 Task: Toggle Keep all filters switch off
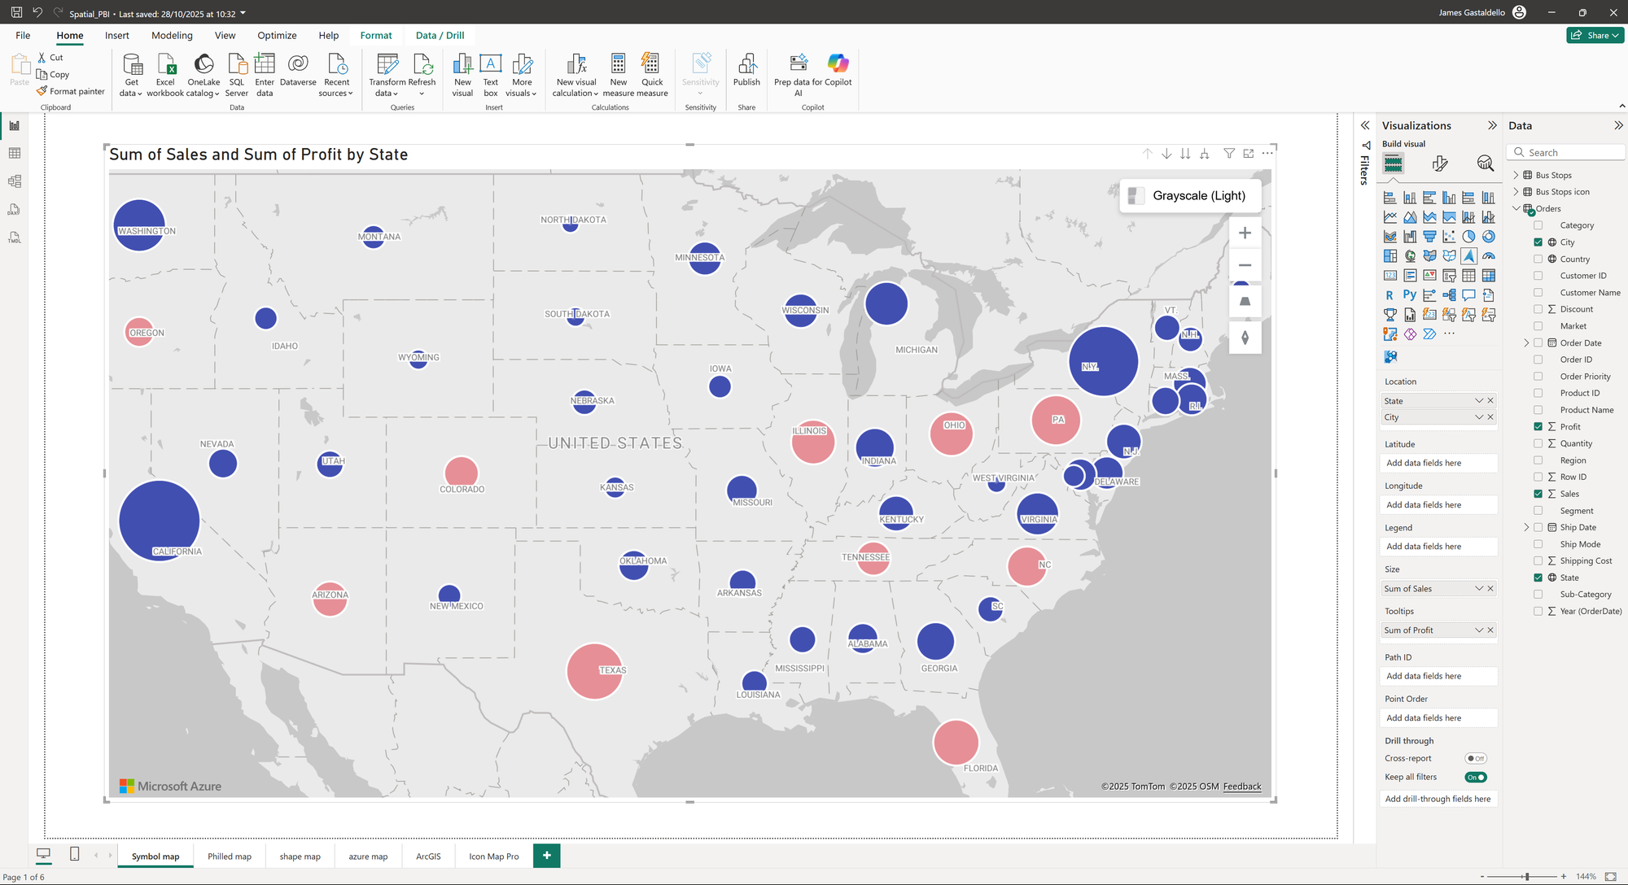pos(1475,778)
